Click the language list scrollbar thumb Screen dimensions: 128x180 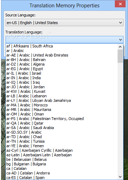coord(120,56)
